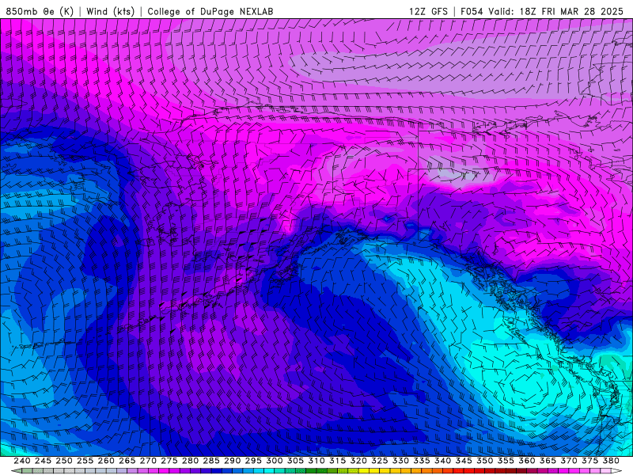
Task: Click the "850mb θe (K)" title text
Action: (40, 11)
